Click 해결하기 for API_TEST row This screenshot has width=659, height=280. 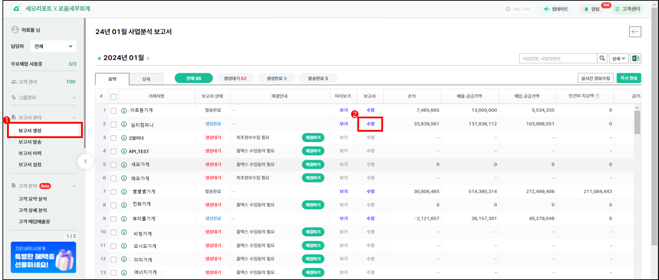pyautogui.click(x=313, y=151)
